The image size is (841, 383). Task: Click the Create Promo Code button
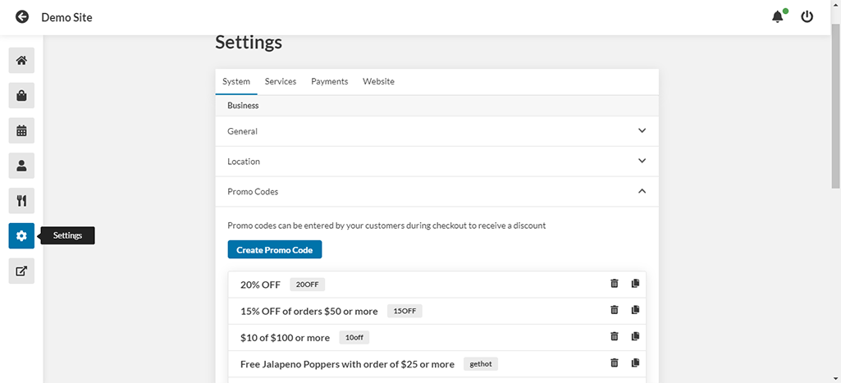275,249
